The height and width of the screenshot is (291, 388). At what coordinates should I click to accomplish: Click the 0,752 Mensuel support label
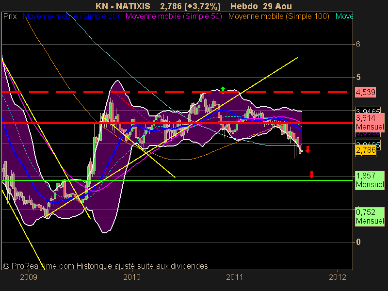[x=370, y=216]
